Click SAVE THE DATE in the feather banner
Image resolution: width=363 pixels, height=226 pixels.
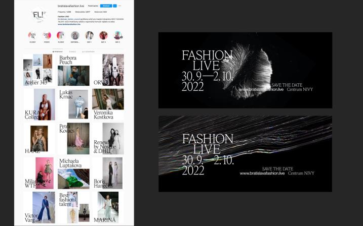pos(287,85)
